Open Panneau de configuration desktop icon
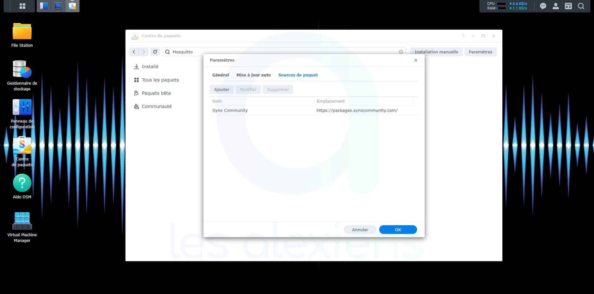Viewport: 594px width, 294px height. coord(22,114)
